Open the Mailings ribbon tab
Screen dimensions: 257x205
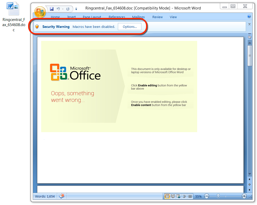[x=138, y=17]
